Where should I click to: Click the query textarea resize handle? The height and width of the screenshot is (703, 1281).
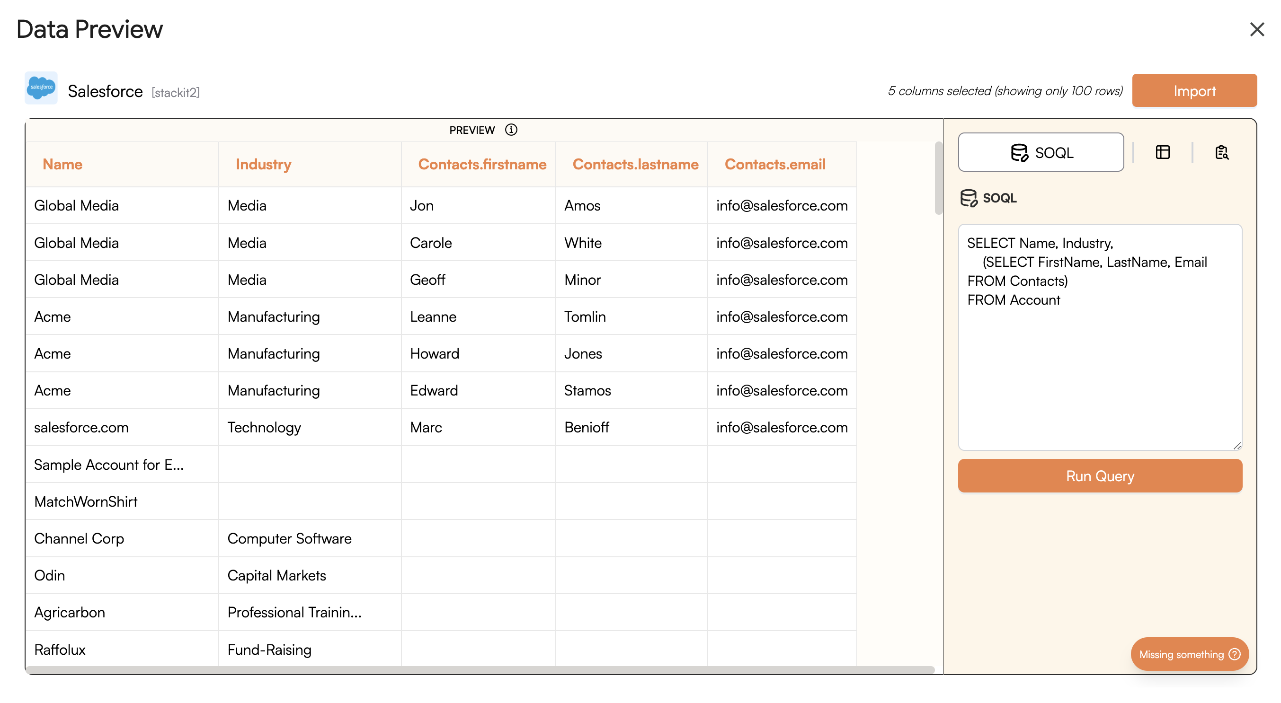1237,446
